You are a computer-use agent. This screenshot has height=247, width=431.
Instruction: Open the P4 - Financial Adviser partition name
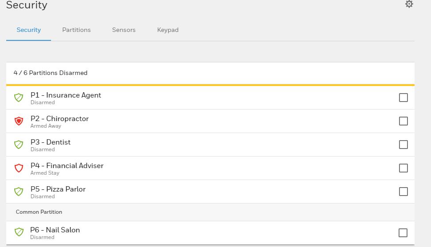pyautogui.click(x=67, y=166)
